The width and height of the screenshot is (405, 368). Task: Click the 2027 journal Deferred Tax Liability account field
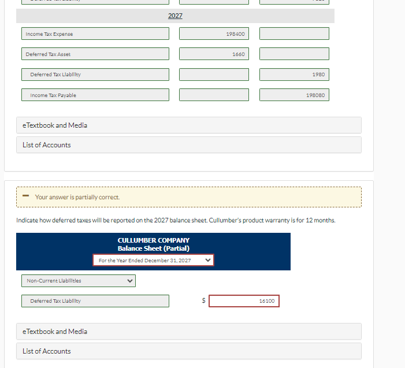coord(95,75)
